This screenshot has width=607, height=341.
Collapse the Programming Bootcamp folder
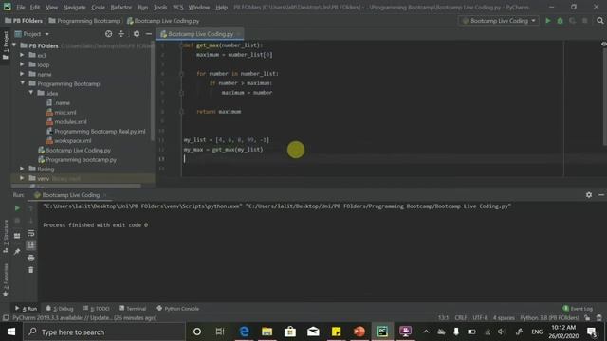click(22, 83)
